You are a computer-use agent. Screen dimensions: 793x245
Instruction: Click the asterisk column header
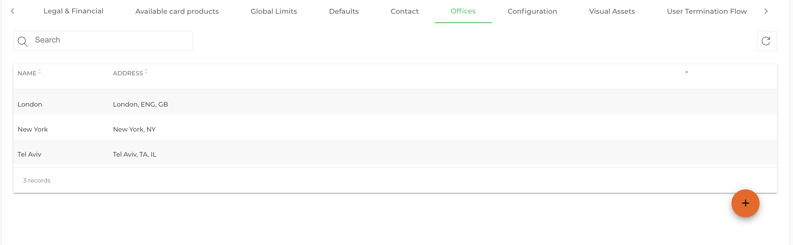coord(687,73)
